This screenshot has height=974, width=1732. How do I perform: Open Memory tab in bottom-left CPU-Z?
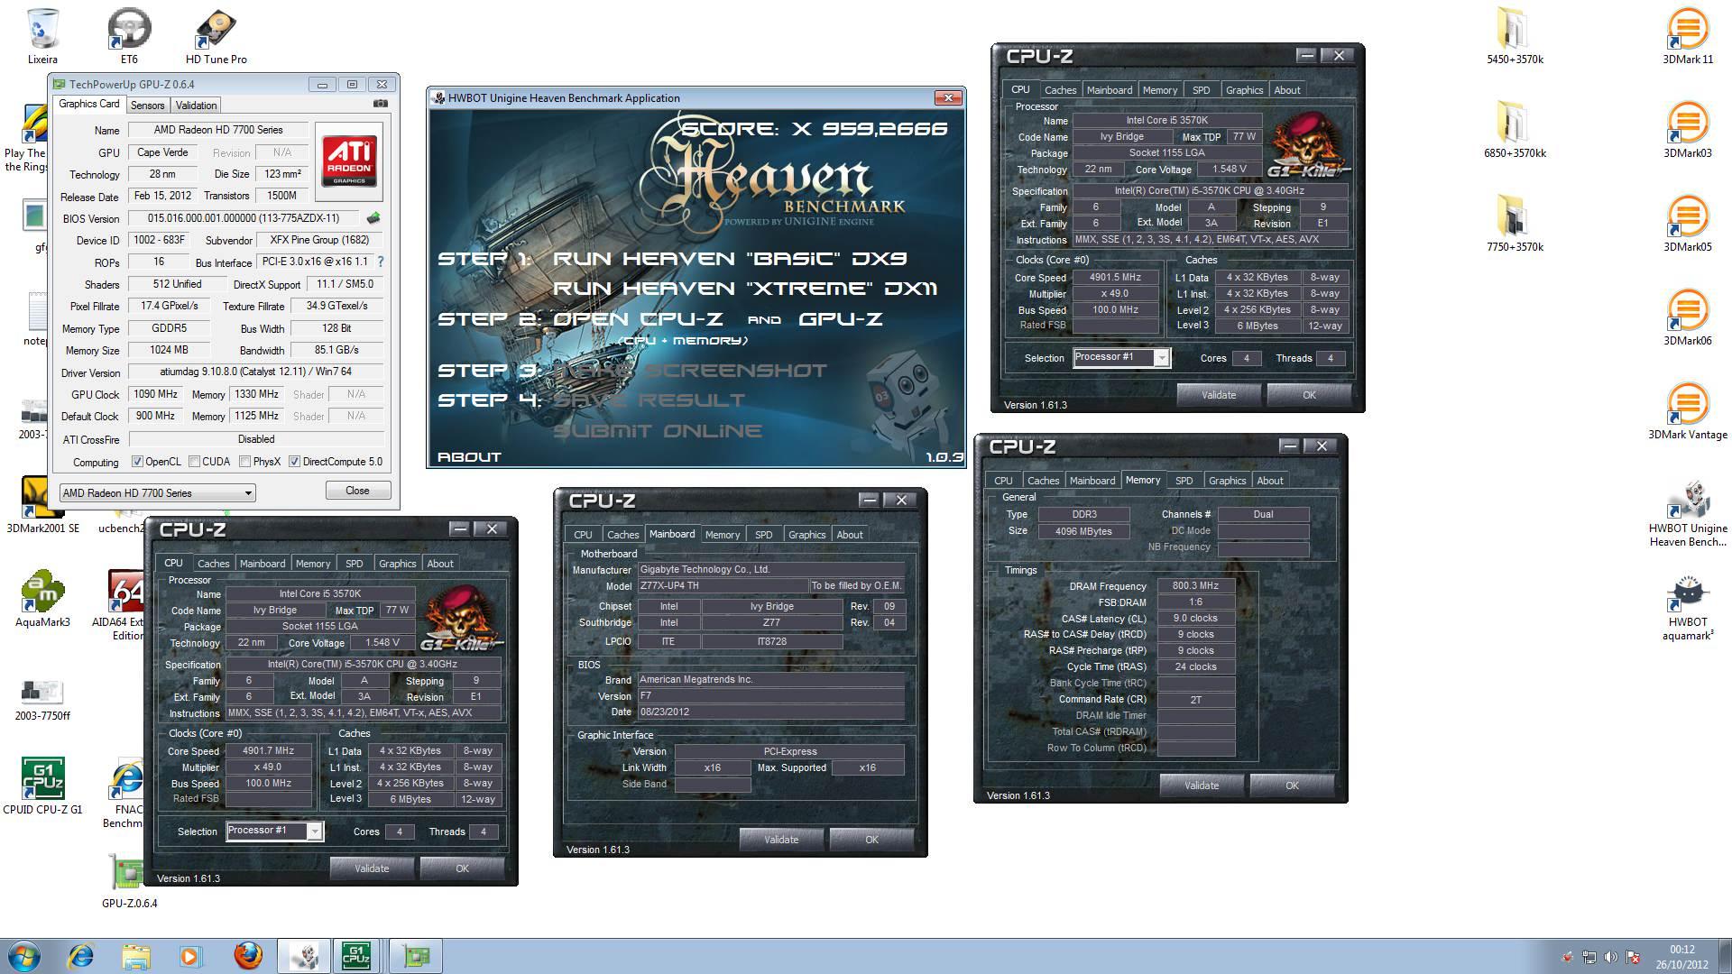[x=312, y=564]
